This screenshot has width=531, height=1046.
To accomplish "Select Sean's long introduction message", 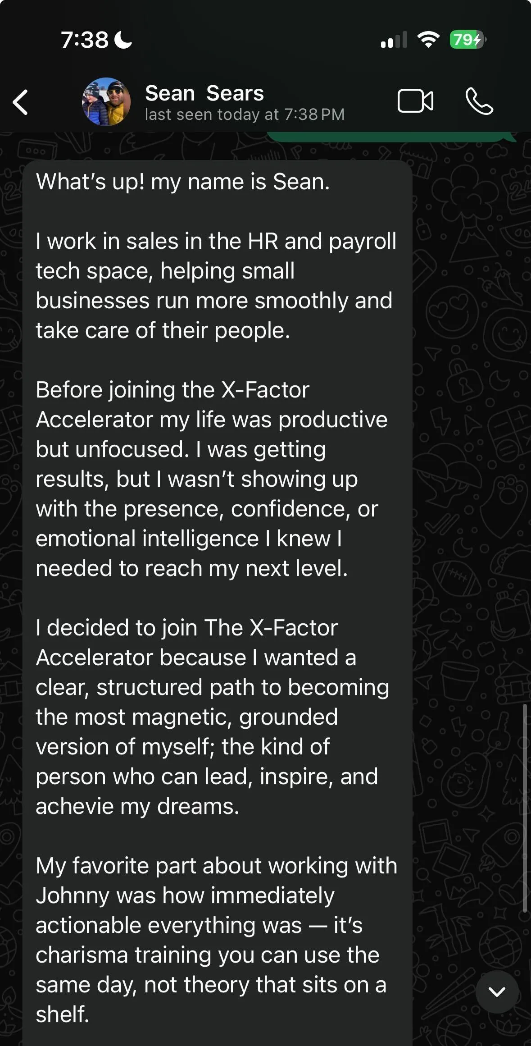I will point(216,541).
